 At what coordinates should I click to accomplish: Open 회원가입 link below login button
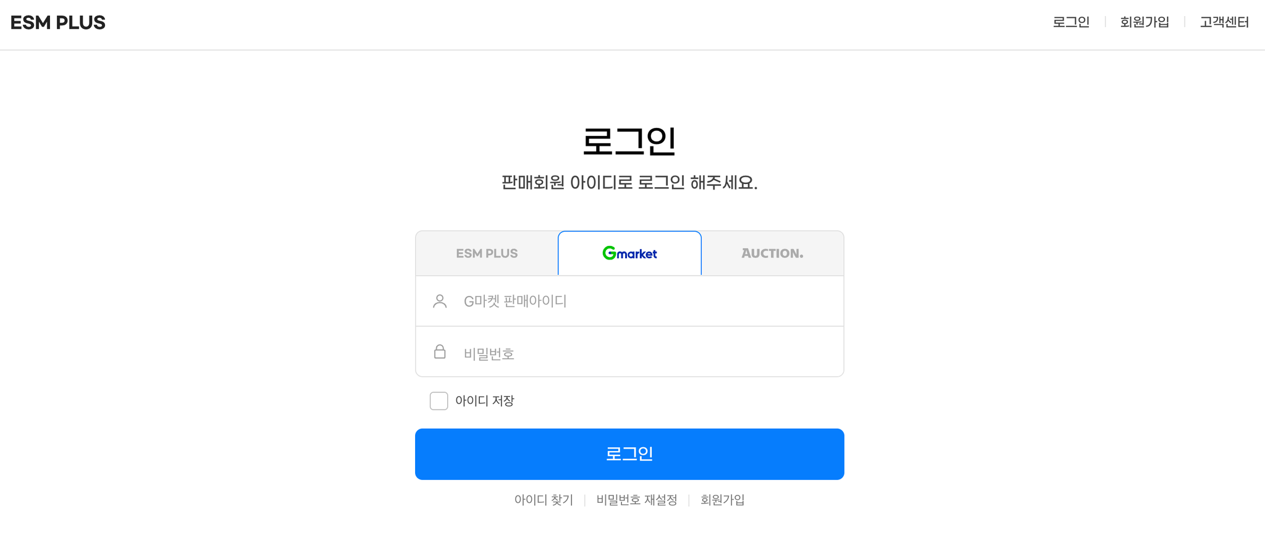[723, 500]
